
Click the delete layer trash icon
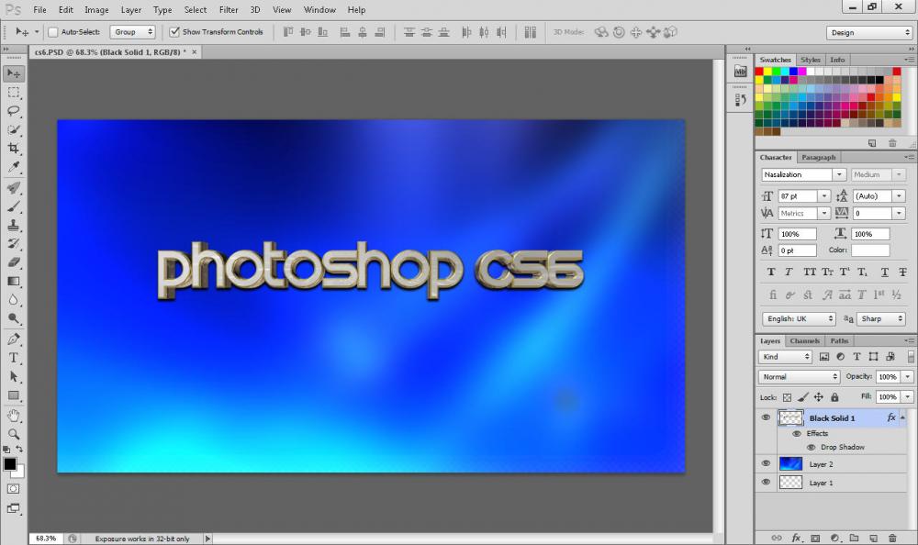point(892,538)
